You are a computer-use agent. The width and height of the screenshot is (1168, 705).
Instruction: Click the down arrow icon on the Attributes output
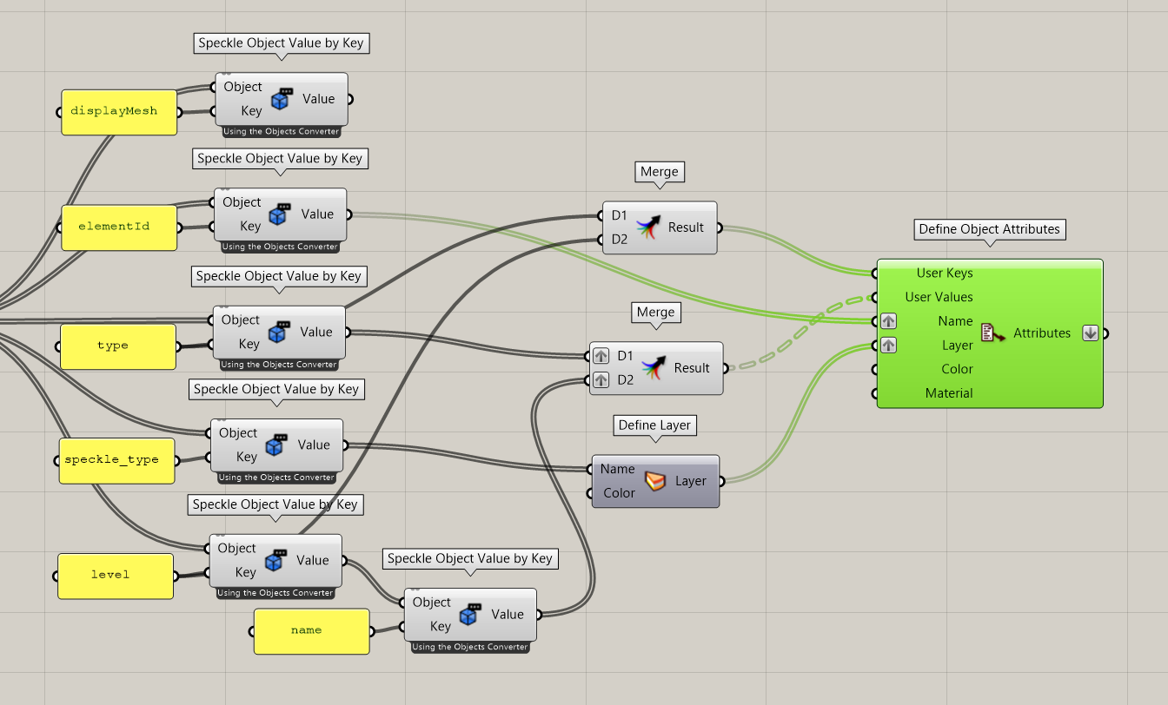[1090, 333]
